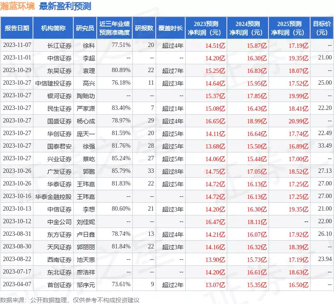Viewport: 334px width, 304px height.
Task: Select researcher name 蔡屹
Action: [x=89, y=159]
